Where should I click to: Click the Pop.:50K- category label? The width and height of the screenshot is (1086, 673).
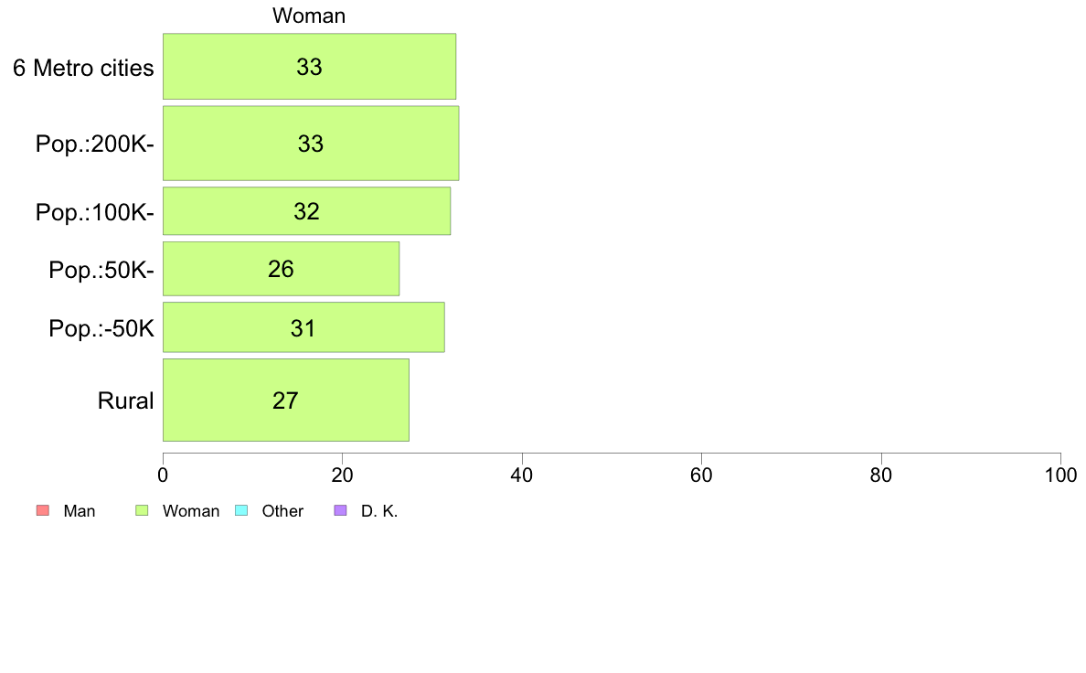coord(101,270)
